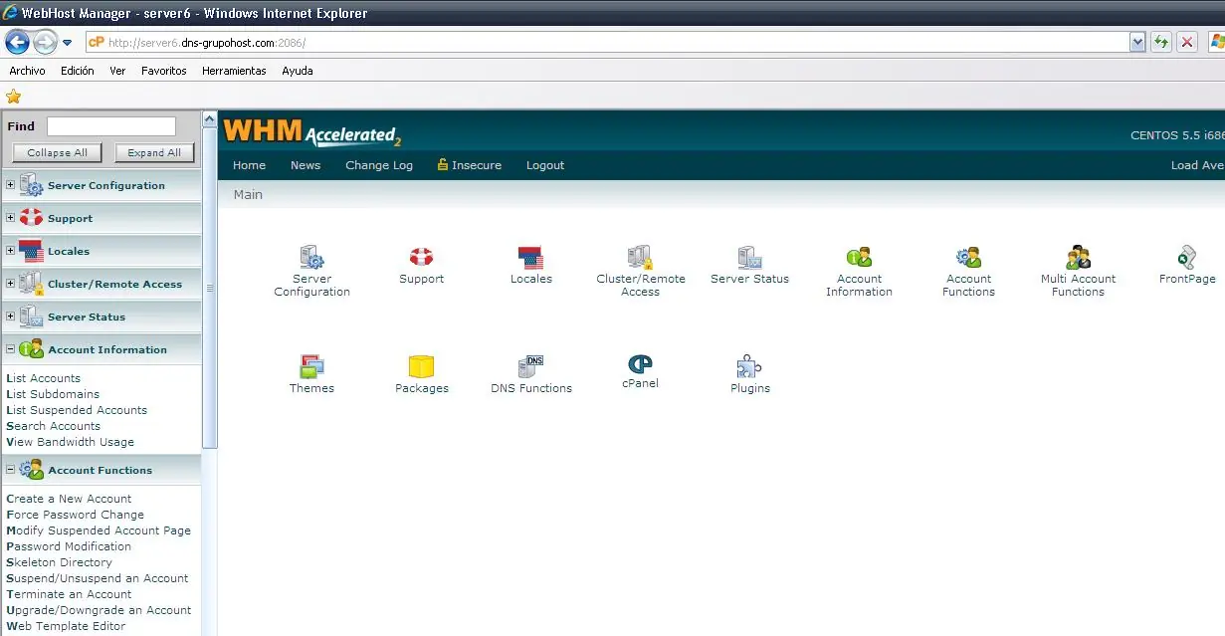The width and height of the screenshot is (1225, 636).
Task: Open List Subdomains link
Action: [53, 394]
